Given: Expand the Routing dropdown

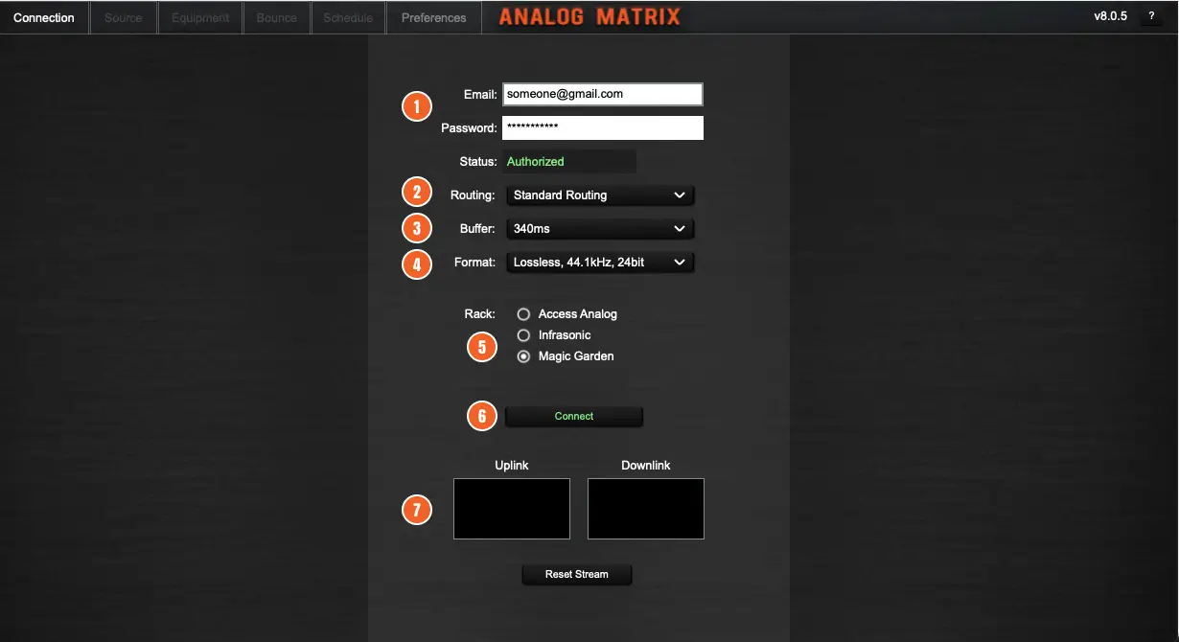Looking at the screenshot, I should (x=600, y=195).
